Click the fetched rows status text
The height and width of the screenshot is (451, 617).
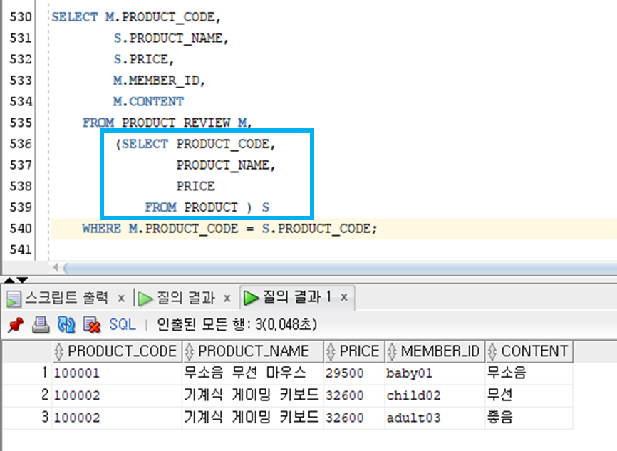click(x=237, y=325)
